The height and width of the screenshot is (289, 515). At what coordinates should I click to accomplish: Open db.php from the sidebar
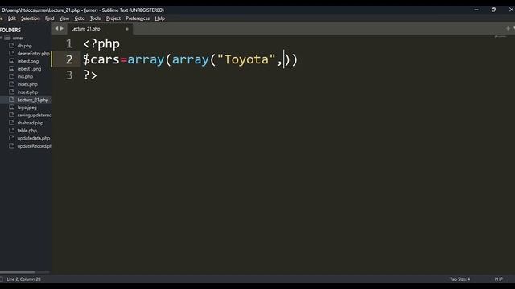[25, 46]
